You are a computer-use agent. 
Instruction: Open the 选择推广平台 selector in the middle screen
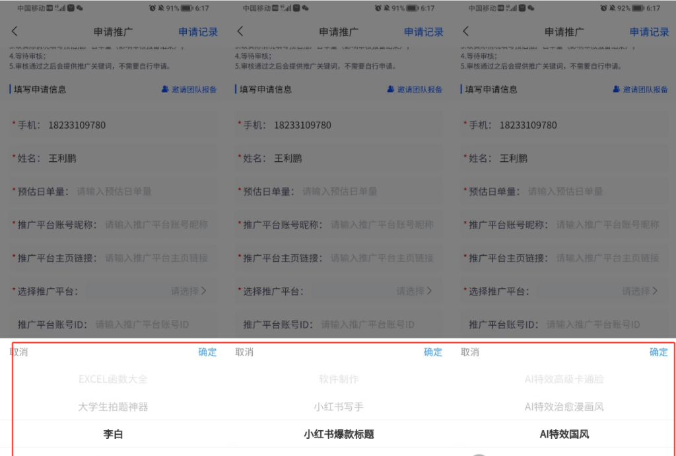pyautogui.click(x=414, y=291)
